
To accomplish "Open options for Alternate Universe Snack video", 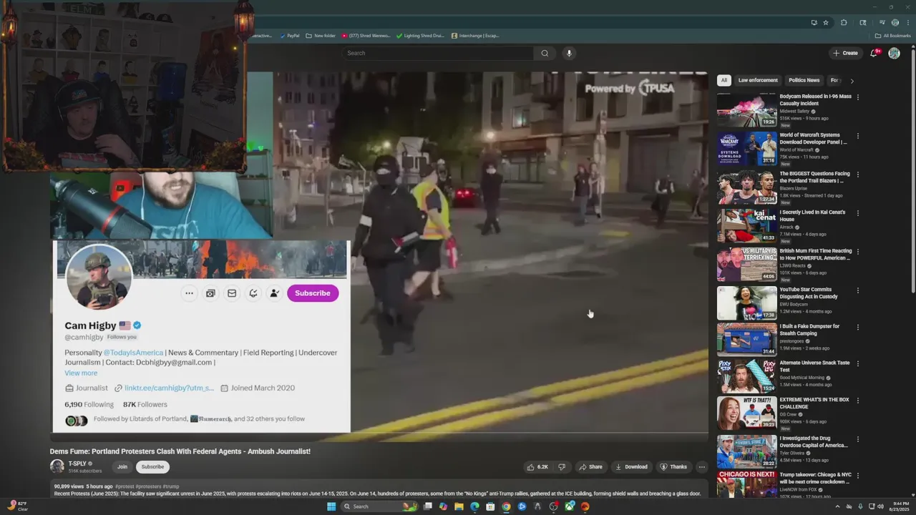I will coord(858,366).
